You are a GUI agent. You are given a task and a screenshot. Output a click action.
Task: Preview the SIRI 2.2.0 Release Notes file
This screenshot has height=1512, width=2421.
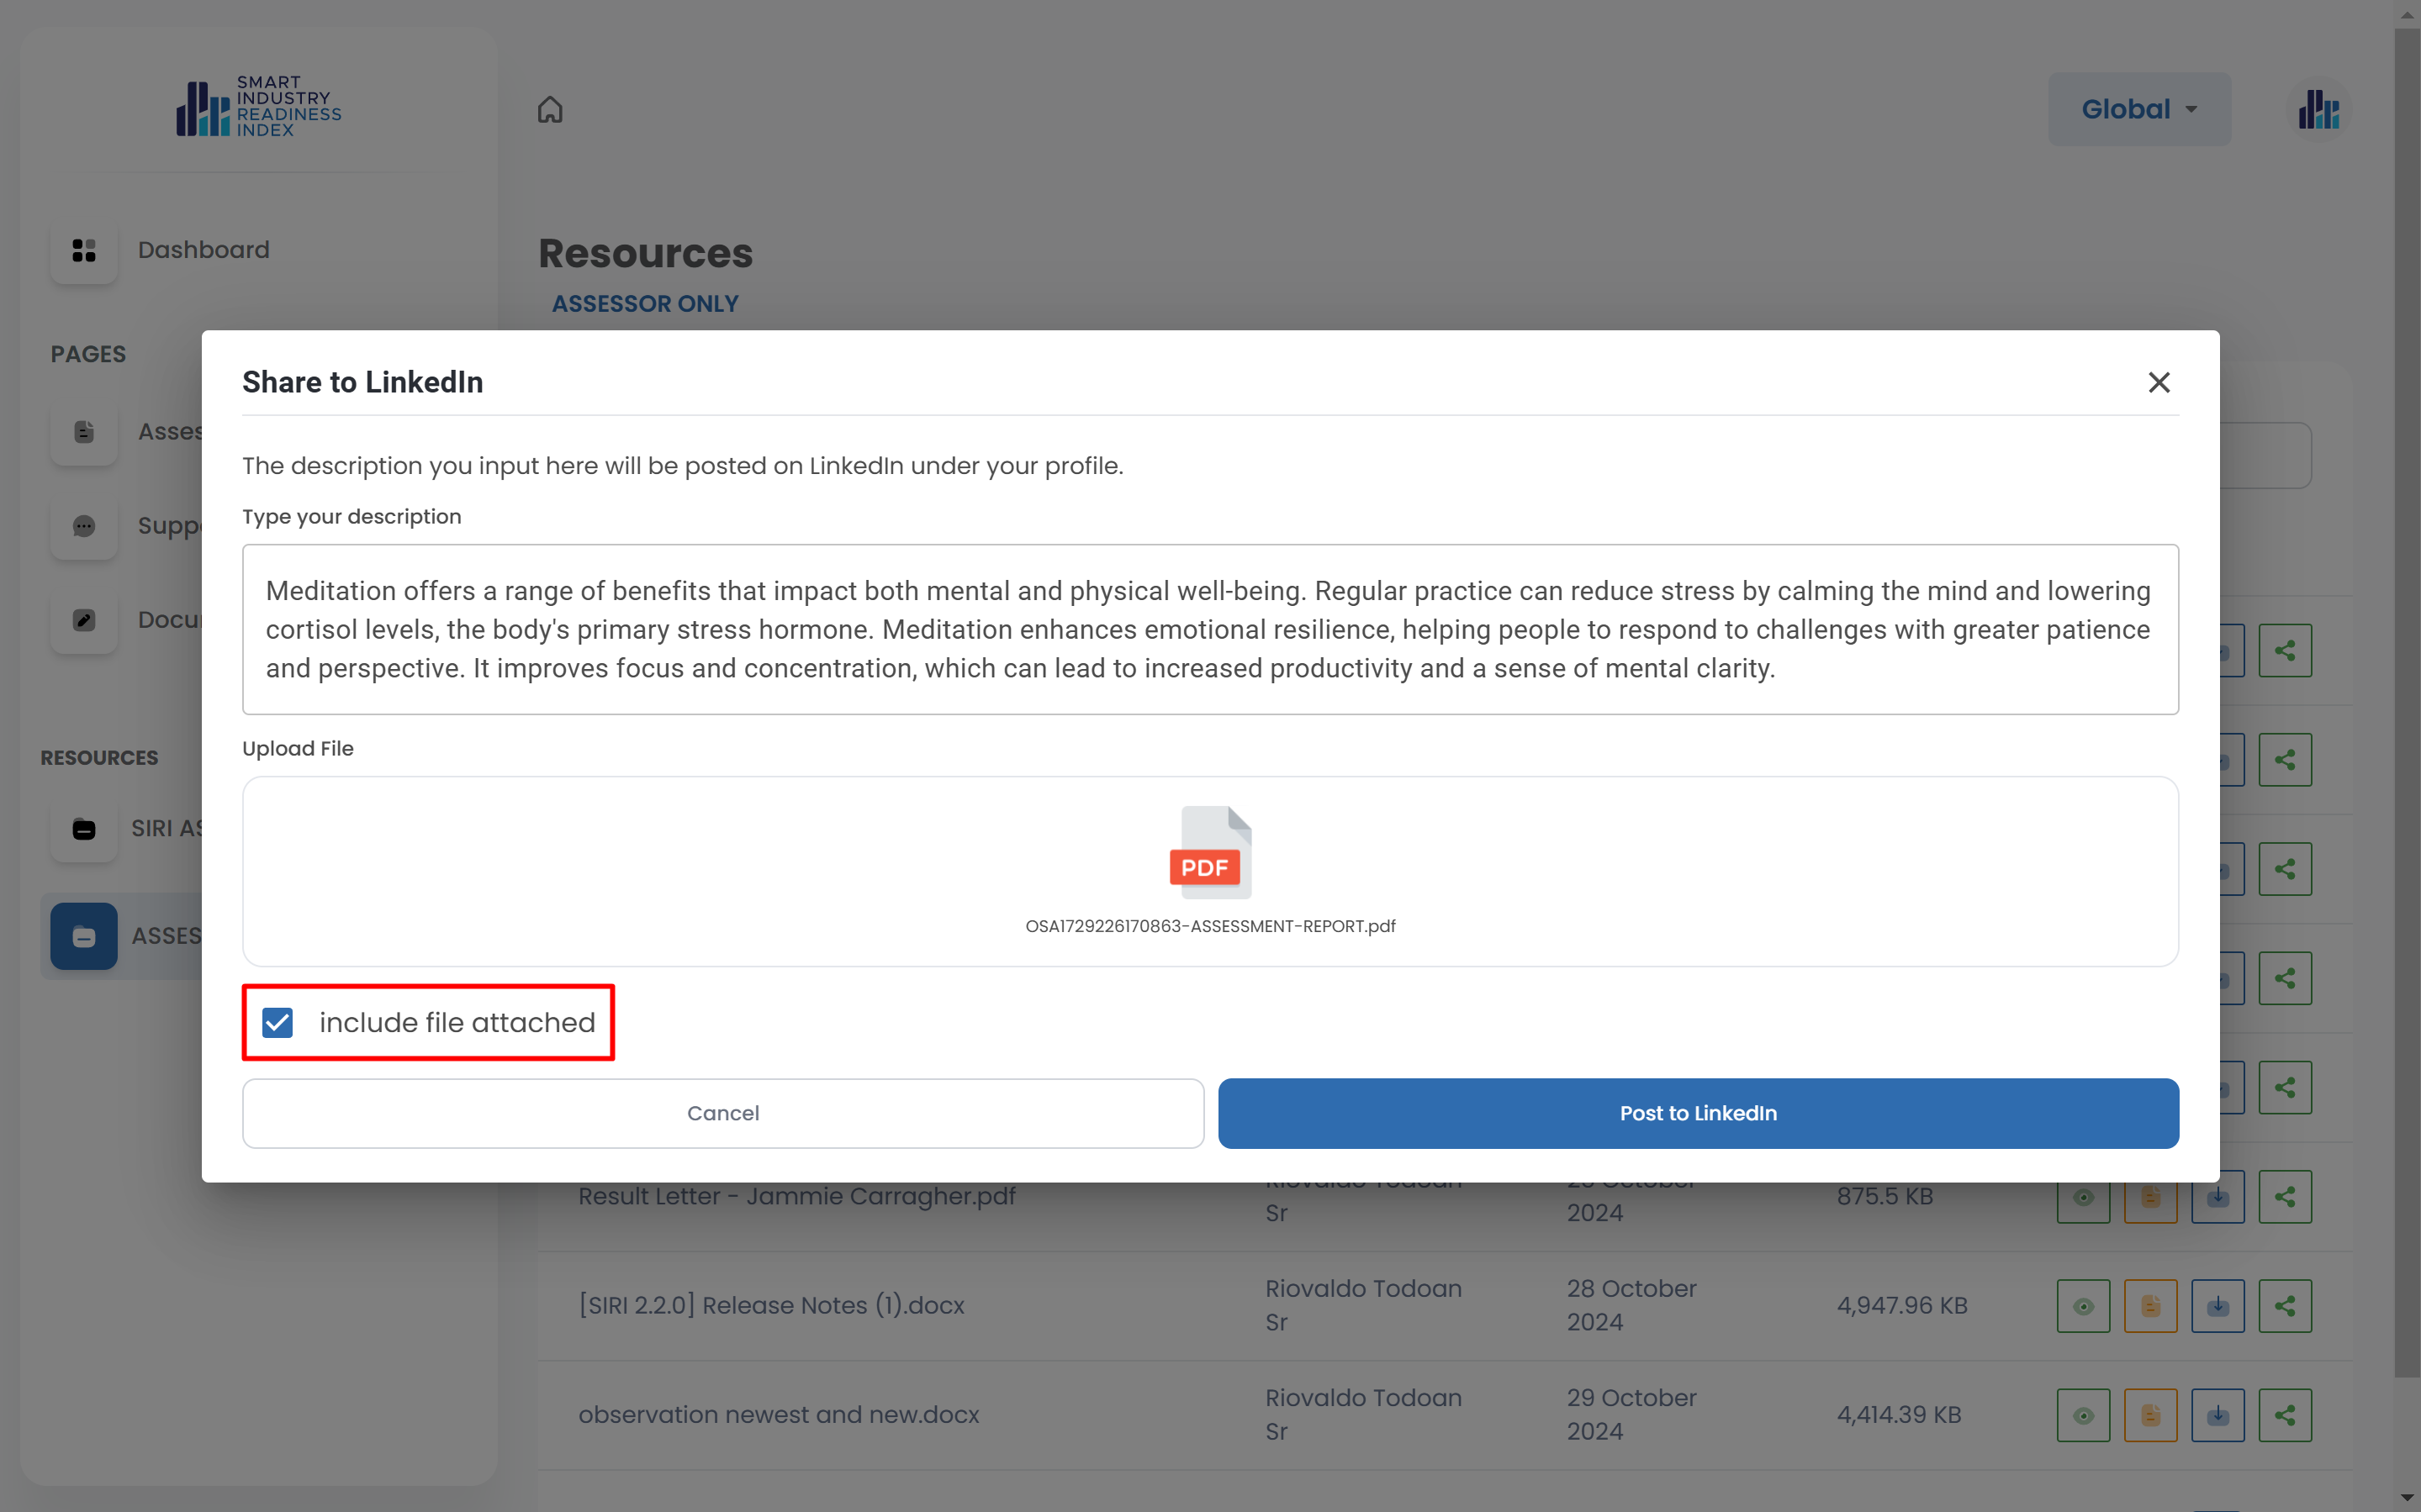[x=2083, y=1306]
